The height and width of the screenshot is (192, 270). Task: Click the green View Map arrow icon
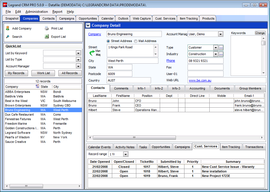92,53
